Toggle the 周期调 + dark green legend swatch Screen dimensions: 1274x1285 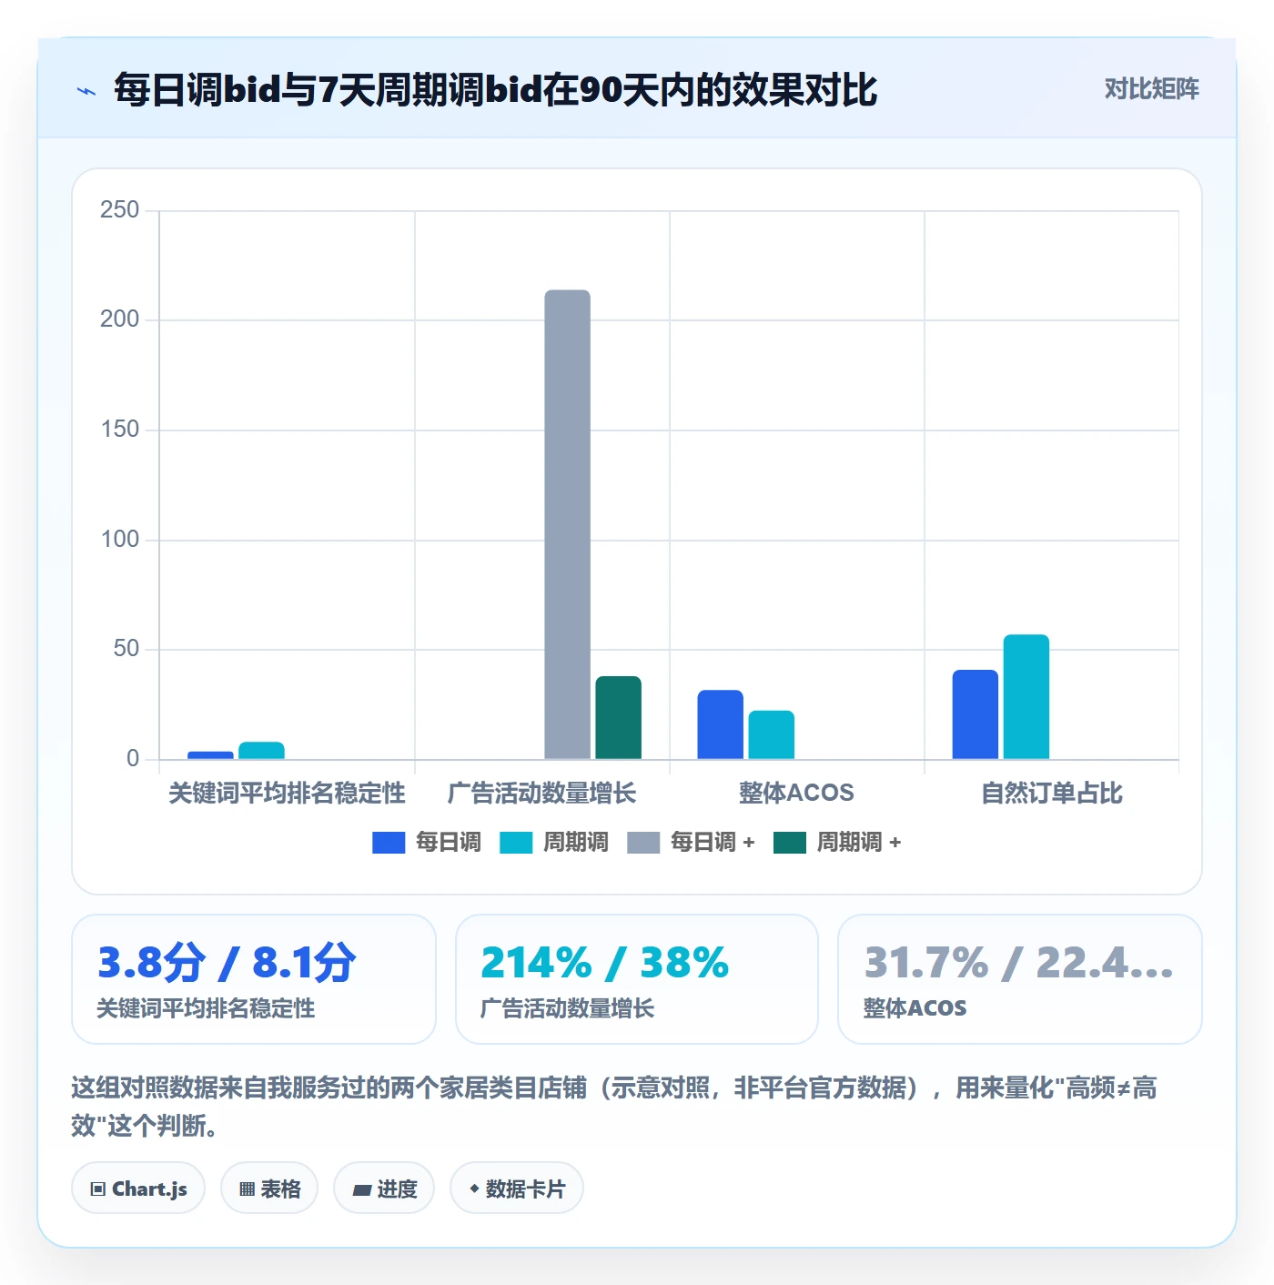(x=790, y=843)
